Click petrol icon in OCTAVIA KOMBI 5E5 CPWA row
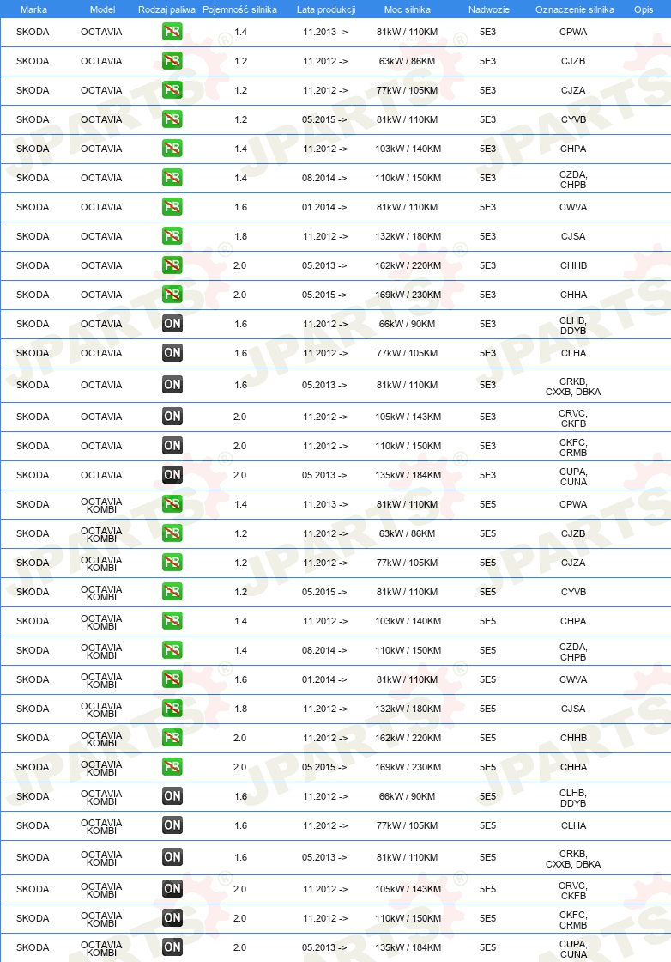Image resolution: width=671 pixels, height=962 pixels. coord(172,504)
